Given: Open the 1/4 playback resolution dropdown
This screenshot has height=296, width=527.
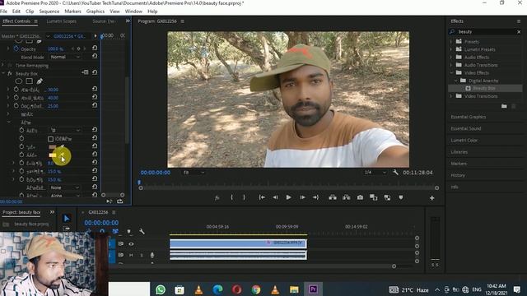Looking at the screenshot, I should [375, 173].
